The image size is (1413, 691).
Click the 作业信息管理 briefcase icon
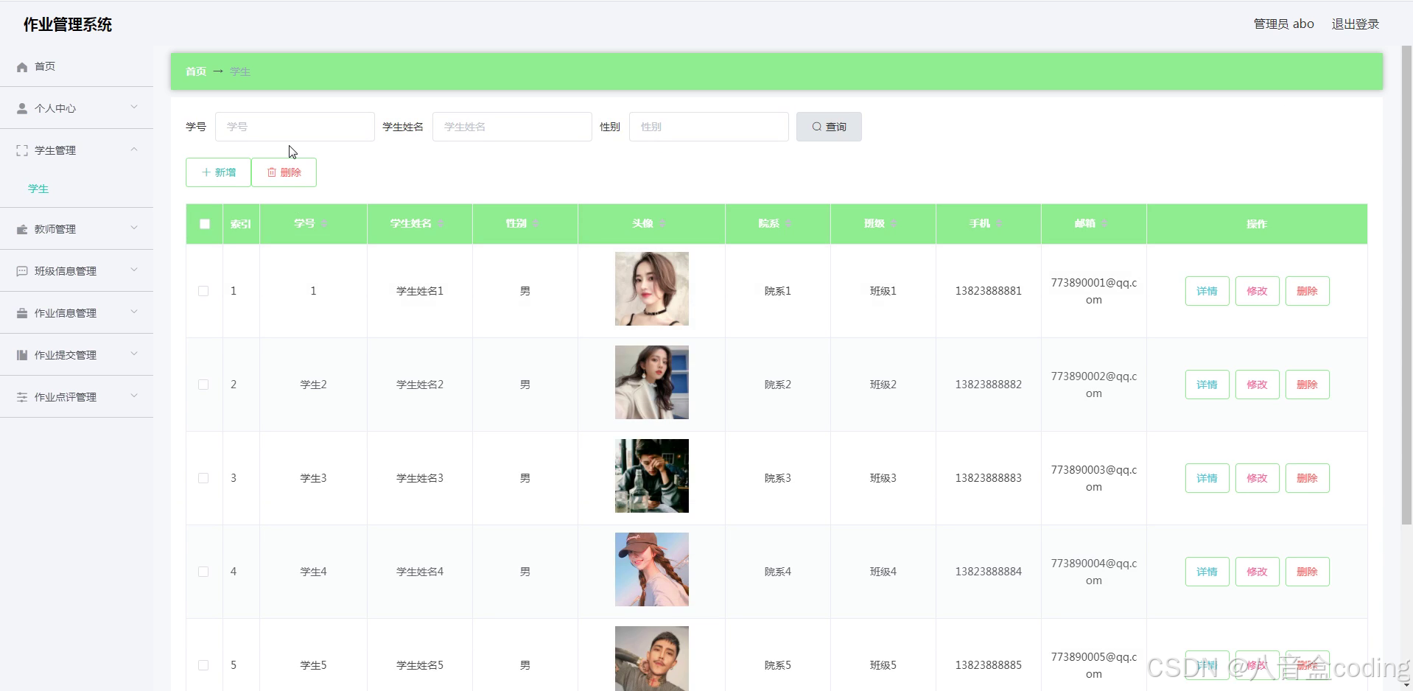[x=22, y=313]
